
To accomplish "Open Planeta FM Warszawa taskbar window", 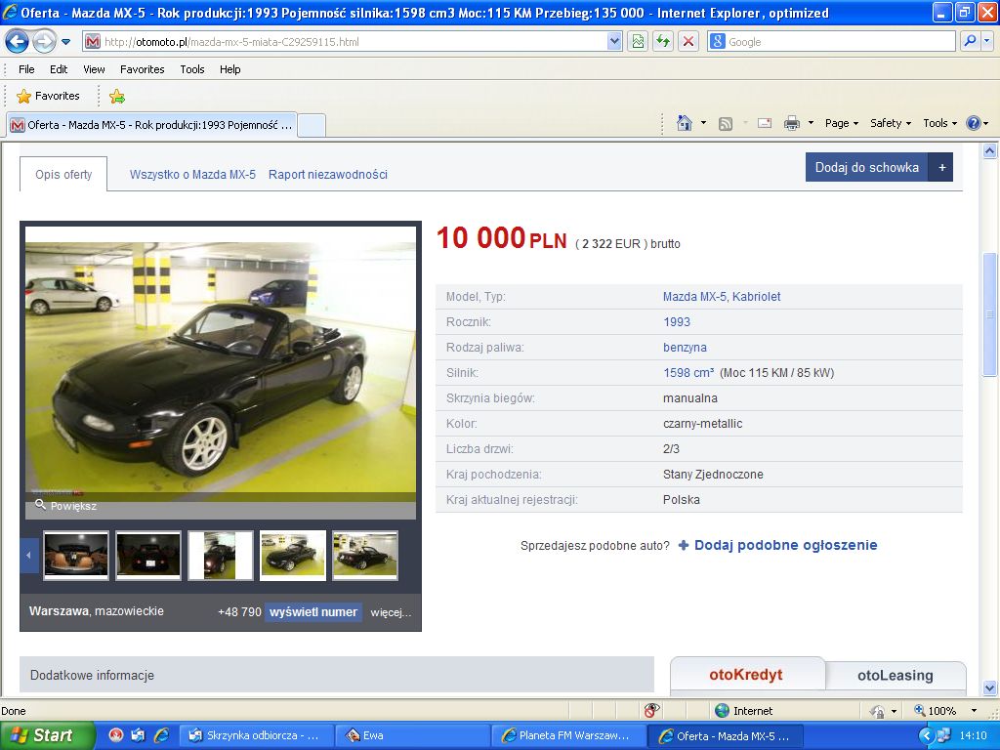I will tap(569, 736).
